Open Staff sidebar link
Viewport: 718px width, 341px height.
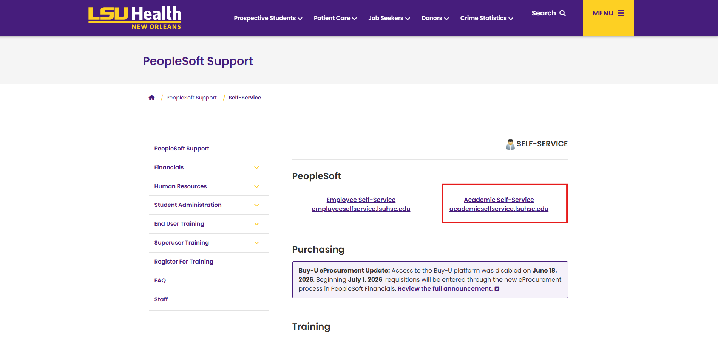coord(161,299)
